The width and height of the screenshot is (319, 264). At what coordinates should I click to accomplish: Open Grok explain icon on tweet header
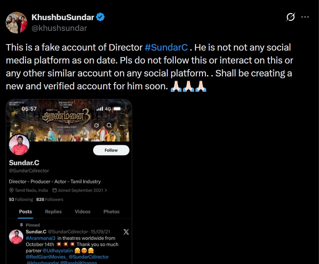point(291,17)
